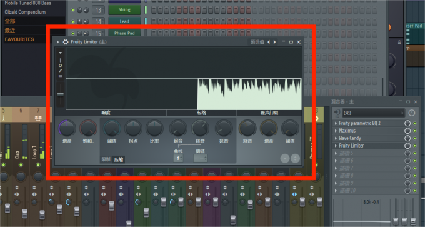The image size is (425, 227).
Task: Click channel 14 mixer track number box
Action: [98, 21]
